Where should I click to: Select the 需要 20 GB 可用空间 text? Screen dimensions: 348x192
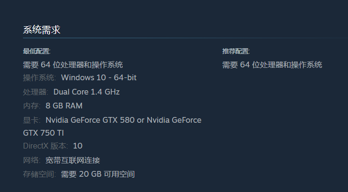tap(98, 174)
